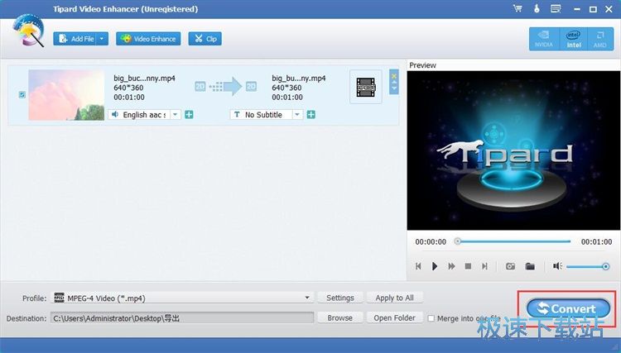Add subtitle with plus icon
This screenshot has width=621, height=353.
point(311,115)
